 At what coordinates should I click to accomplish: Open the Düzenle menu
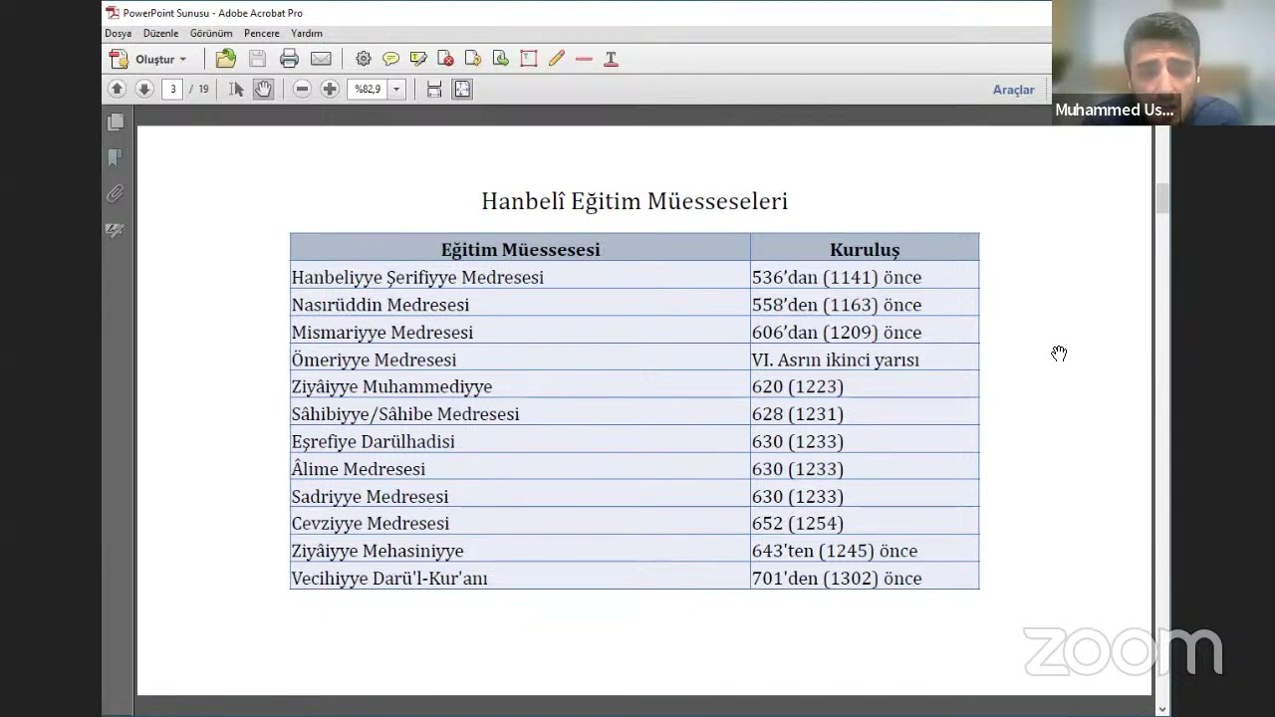pyautogui.click(x=160, y=33)
